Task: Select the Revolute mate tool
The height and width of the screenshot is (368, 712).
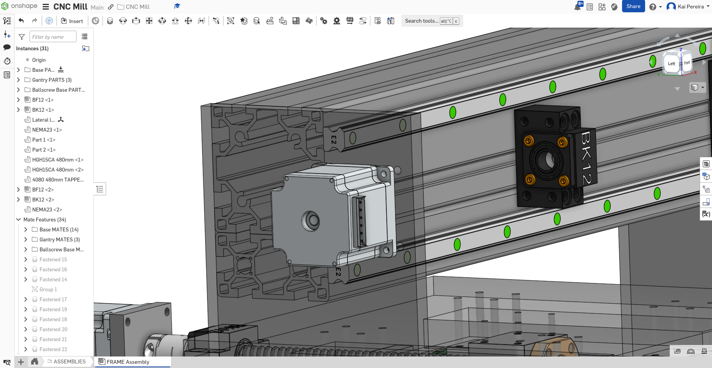Action: point(123,21)
